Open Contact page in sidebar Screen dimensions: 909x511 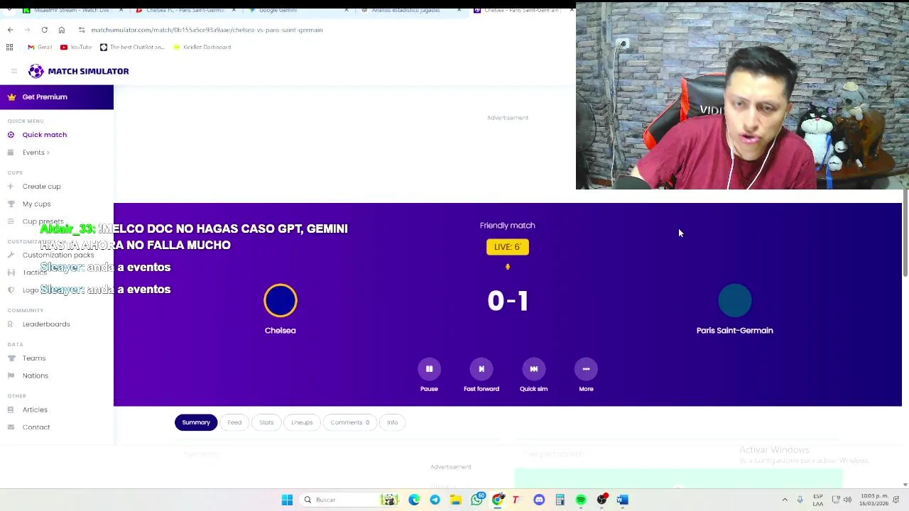click(x=36, y=427)
